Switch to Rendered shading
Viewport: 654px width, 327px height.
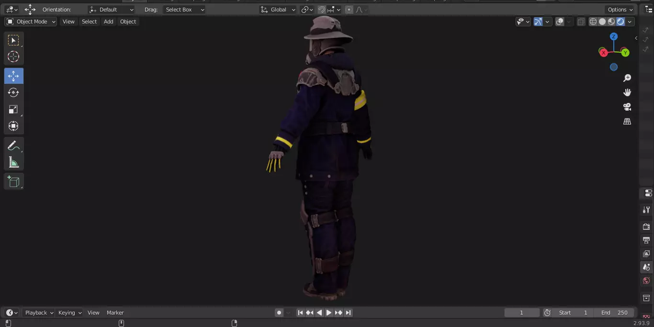tap(620, 22)
